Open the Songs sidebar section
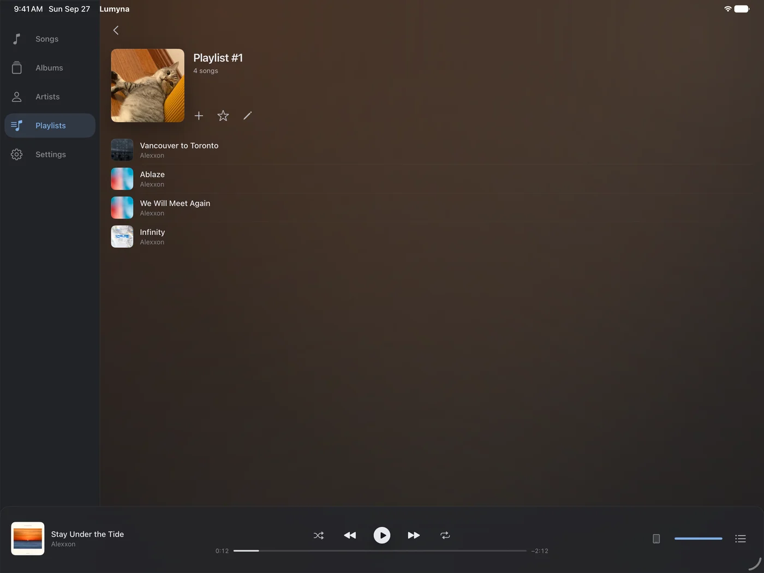764x573 pixels. (50, 39)
